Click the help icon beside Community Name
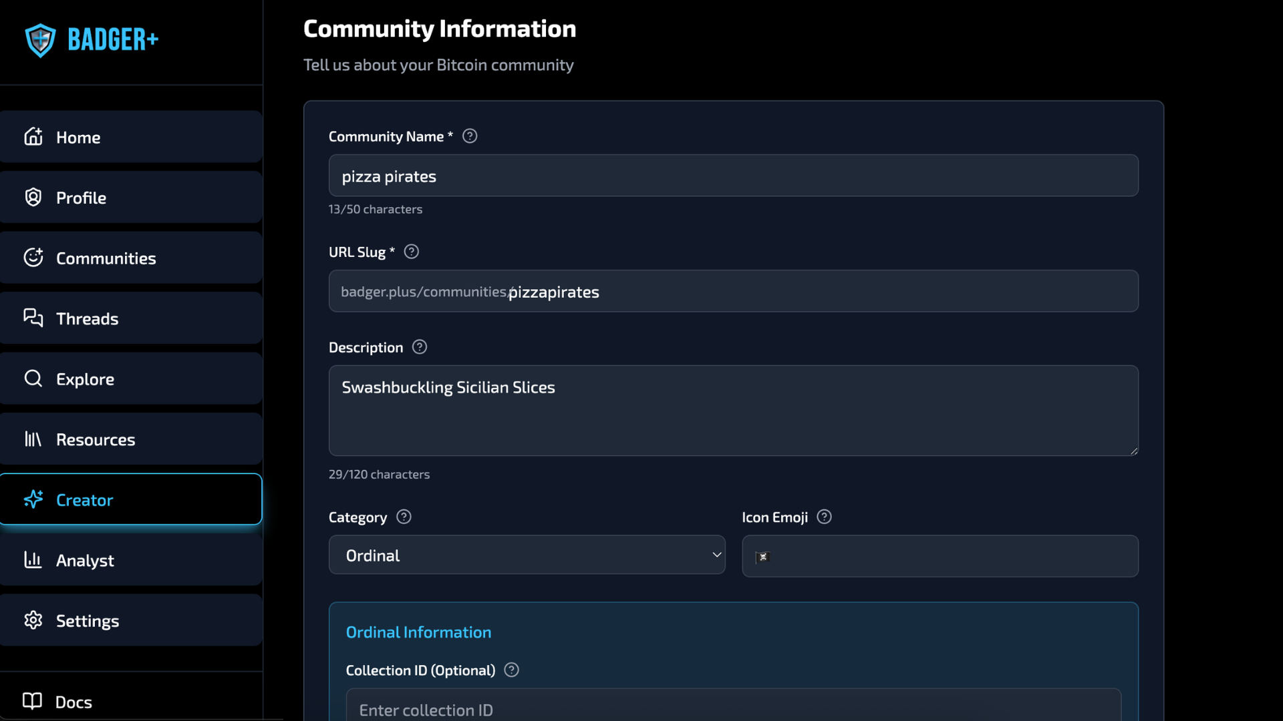This screenshot has width=1283, height=721. [x=470, y=136]
